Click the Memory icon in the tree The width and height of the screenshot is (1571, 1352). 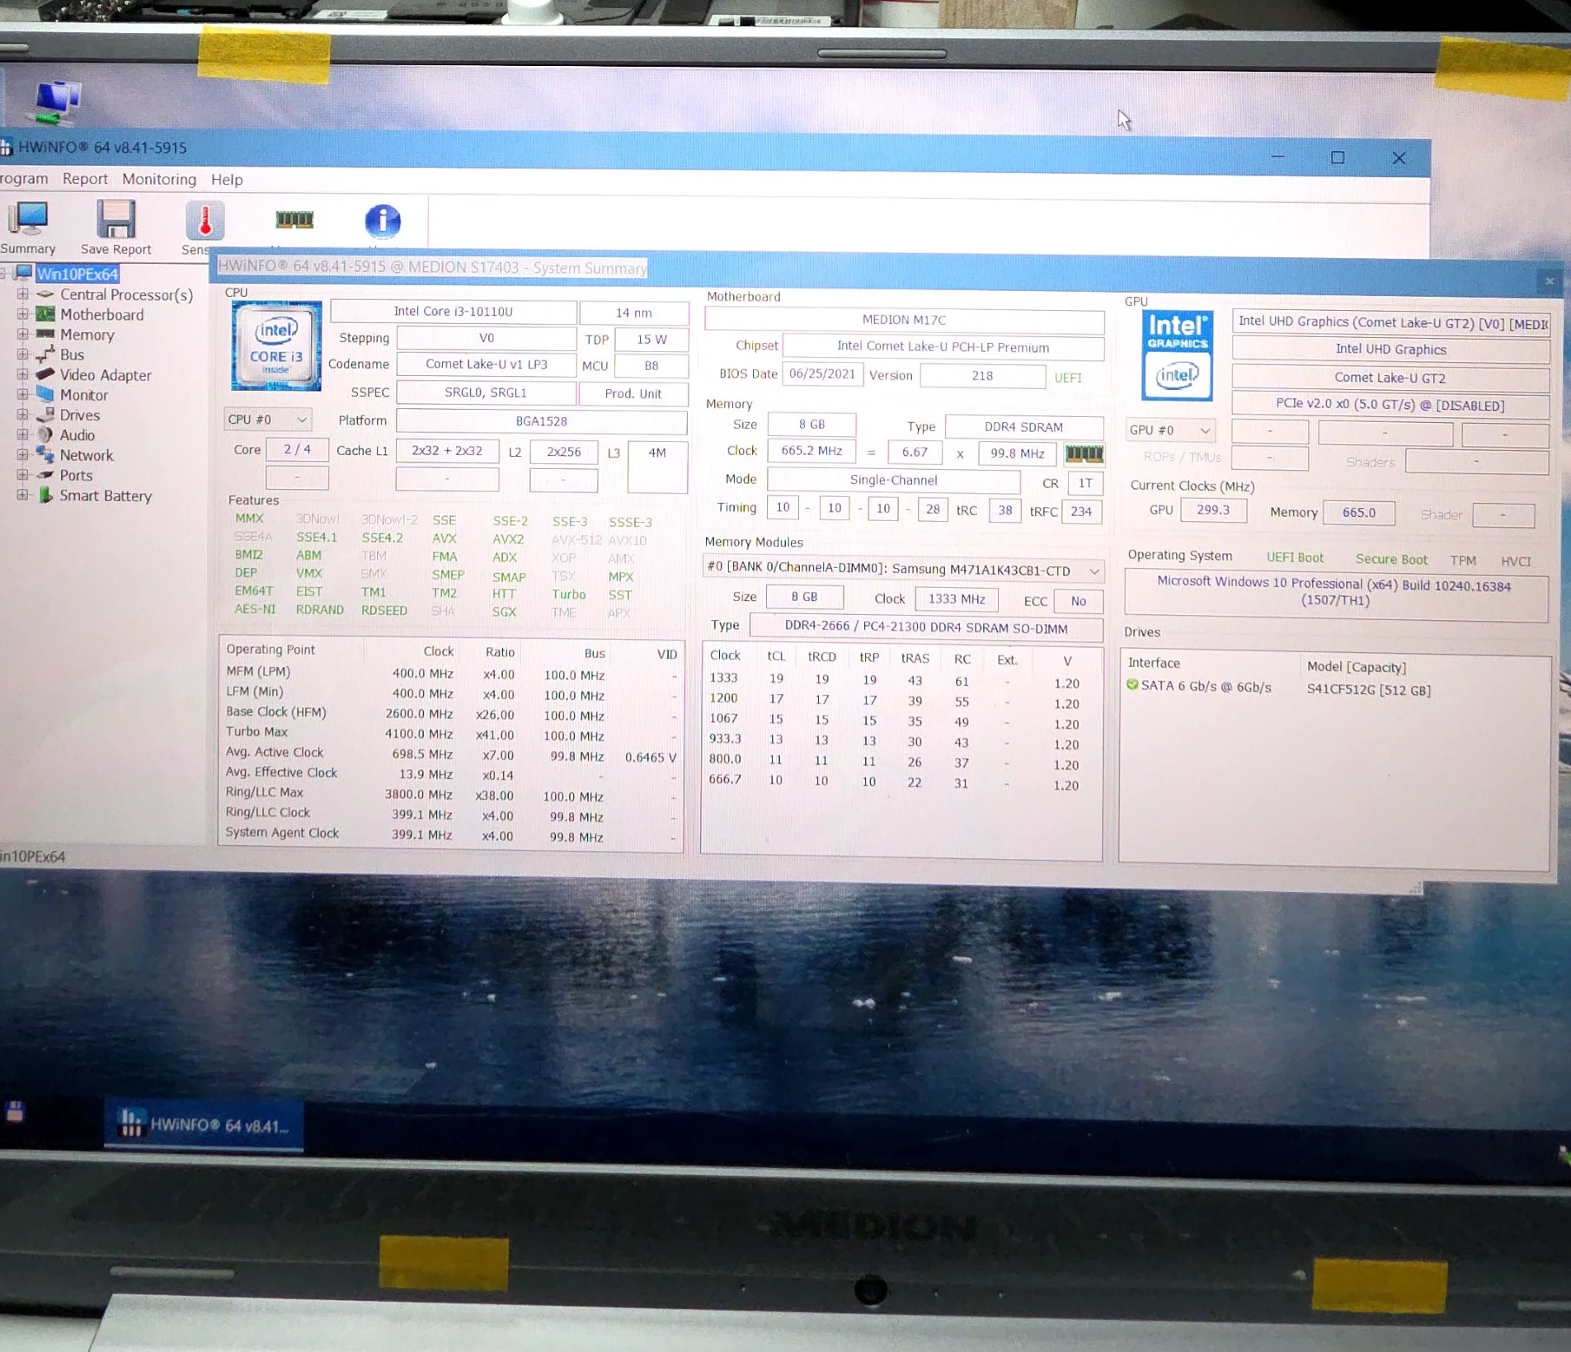click(45, 334)
